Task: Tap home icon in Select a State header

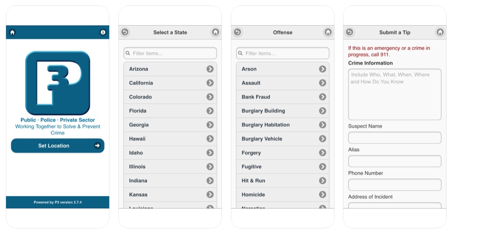Action: tap(216, 32)
